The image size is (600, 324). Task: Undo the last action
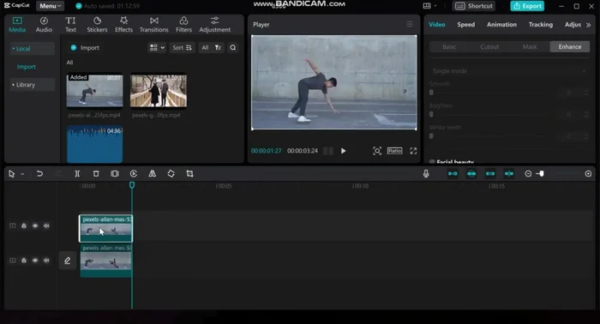(x=39, y=174)
